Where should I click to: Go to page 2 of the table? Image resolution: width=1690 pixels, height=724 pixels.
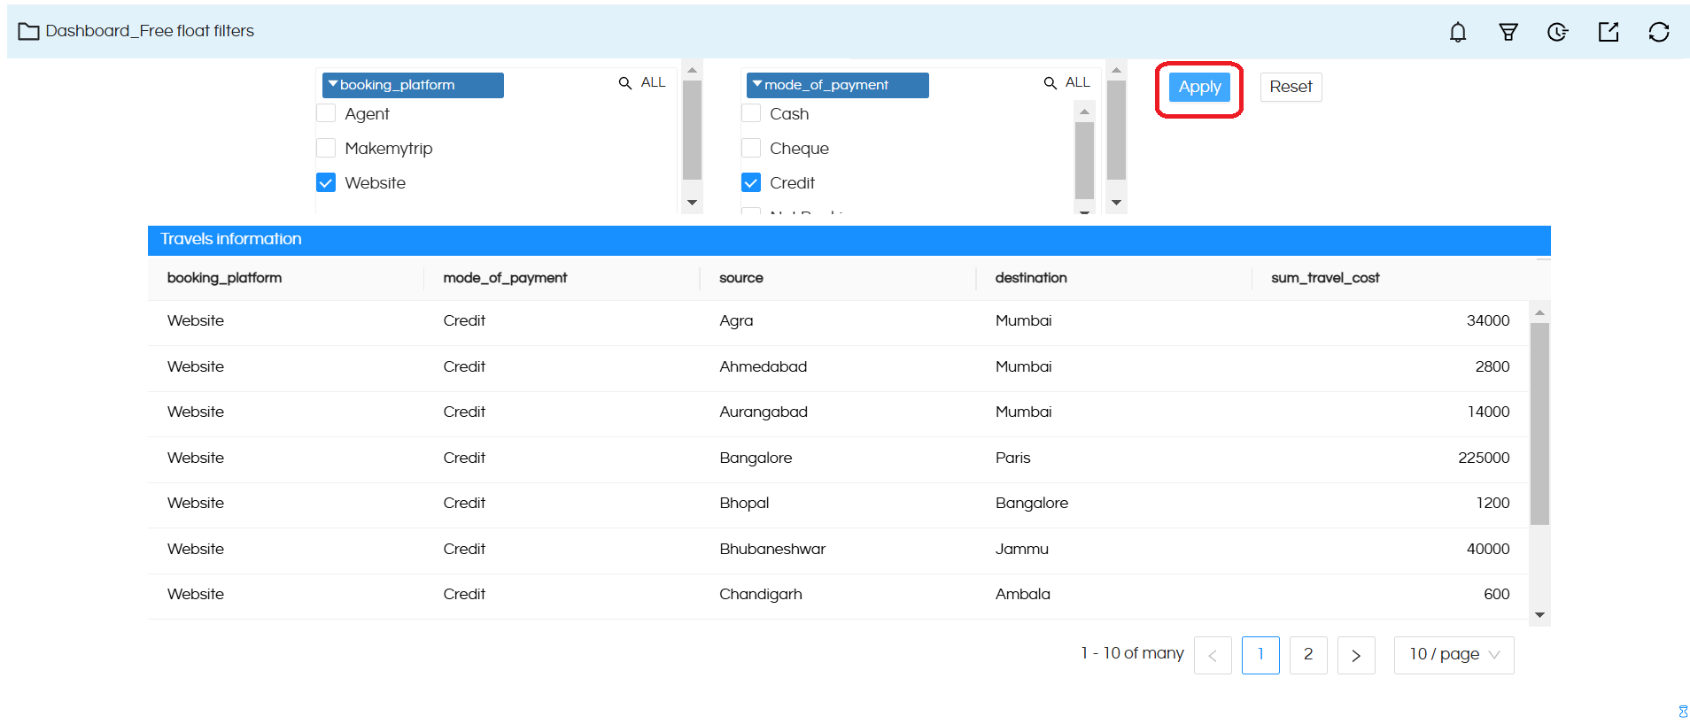point(1308,655)
